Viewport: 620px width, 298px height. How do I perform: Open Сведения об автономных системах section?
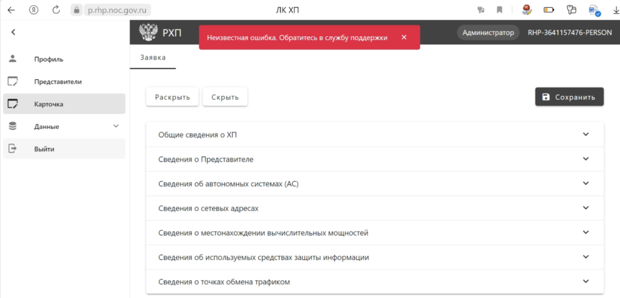coord(585,183)
